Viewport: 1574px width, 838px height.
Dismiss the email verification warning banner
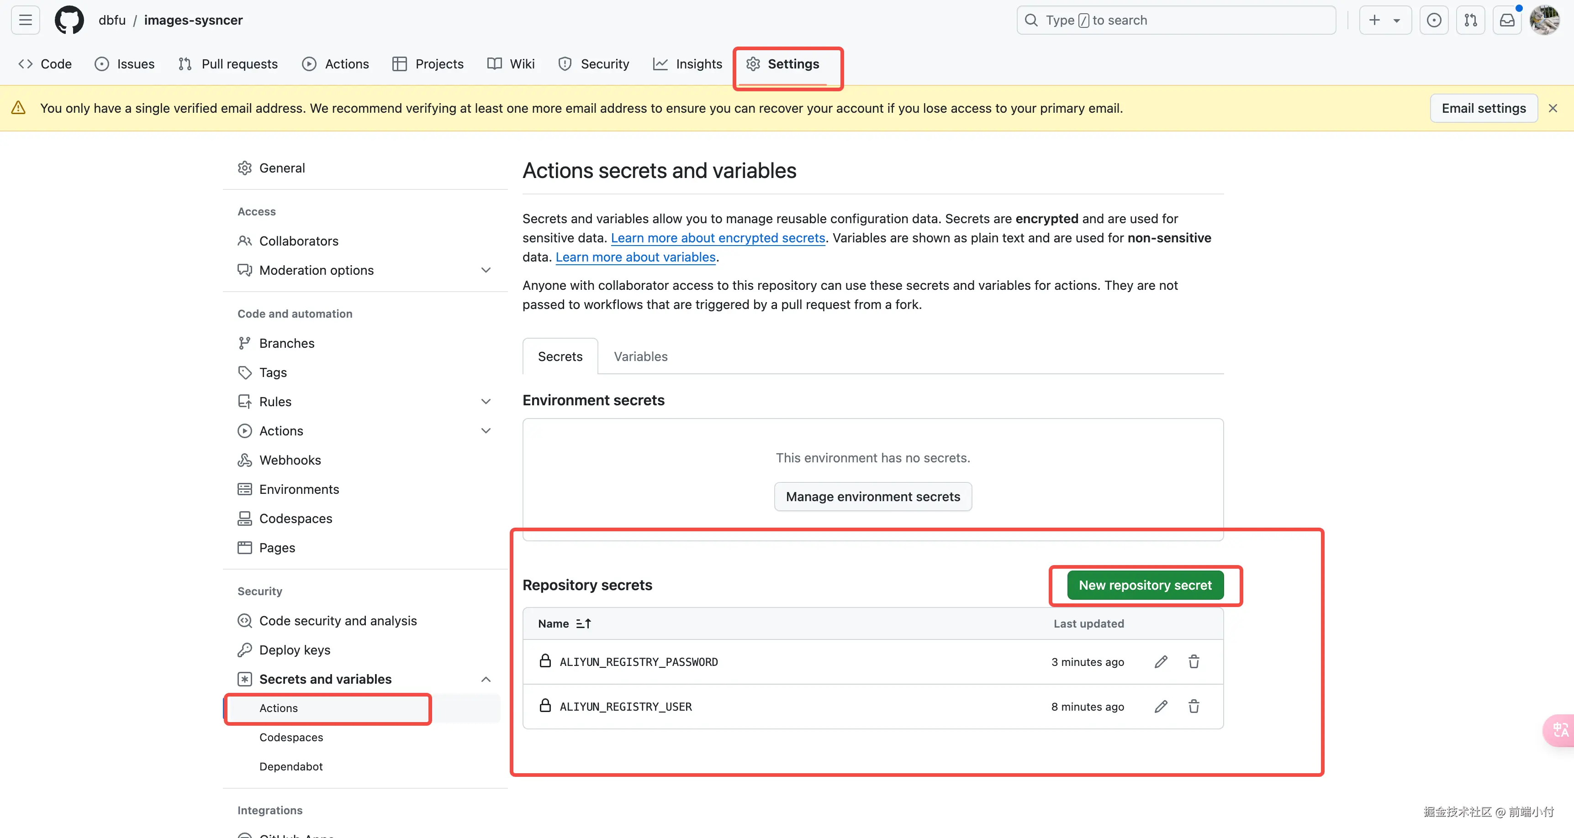(x=1553, y=108)
